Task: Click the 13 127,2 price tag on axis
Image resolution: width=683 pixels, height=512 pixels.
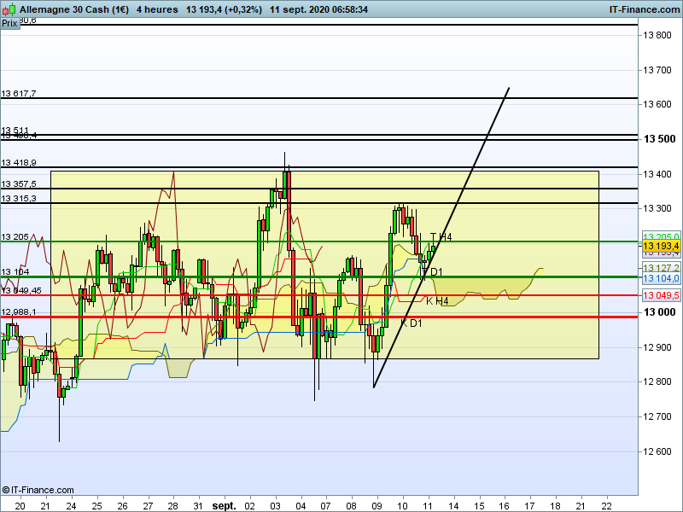Action: tap(661, 268)
